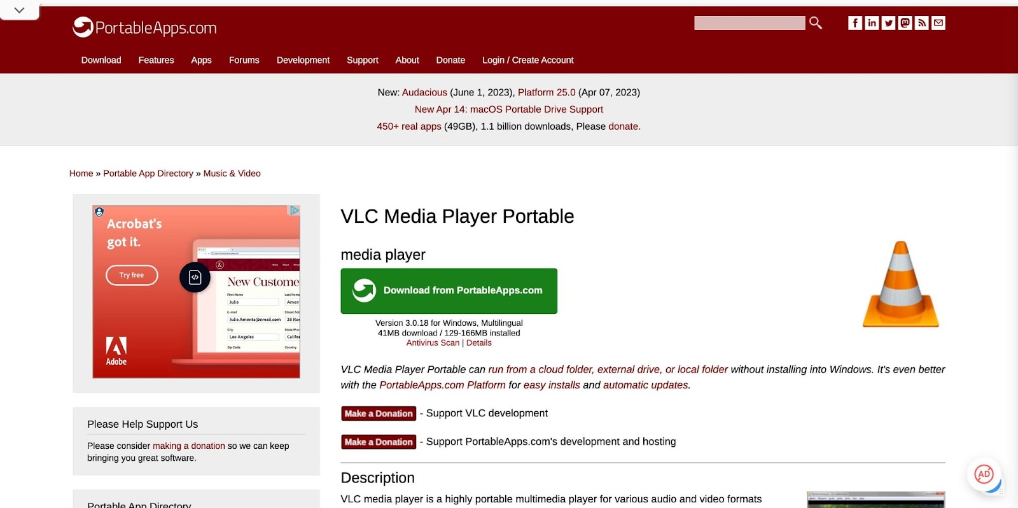Image resolution: width=1018 pixels, height=508 pixels.
Task: Open the Apps menu item
Action: tap(201, 60)
